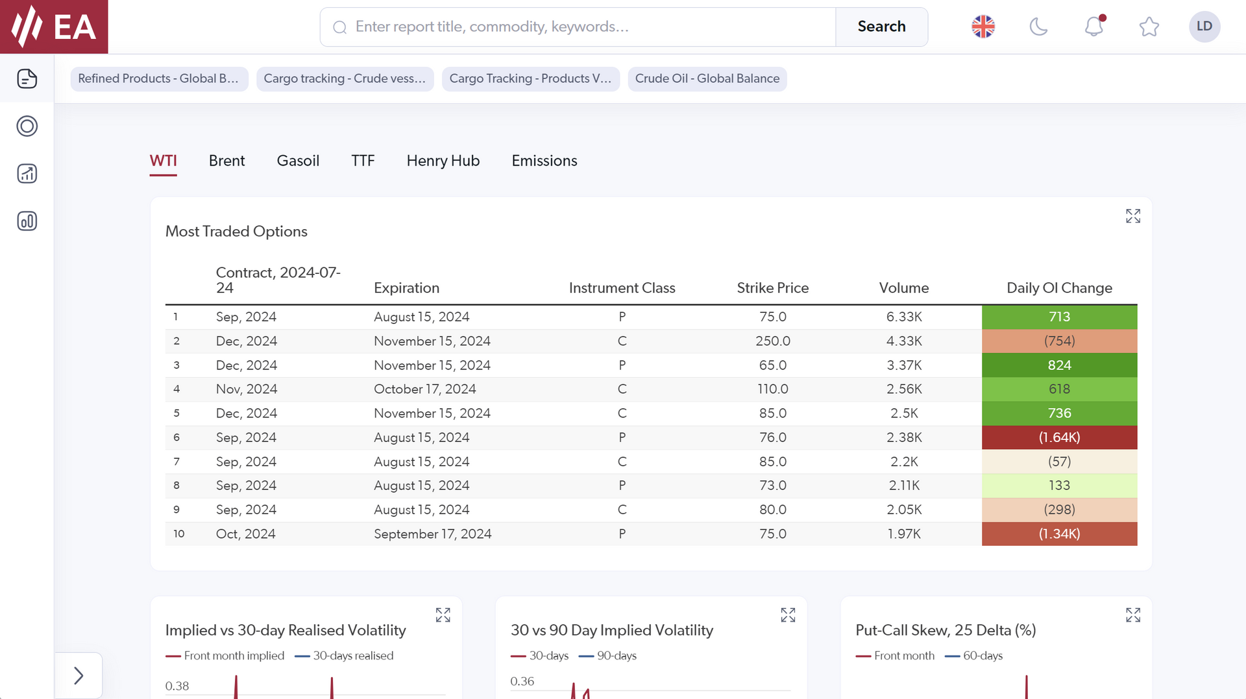The height and width of the screenshot is (699, 1246).
Task: Click the report search input field
Action: (578, 27)
